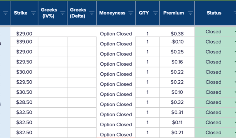Select the $0.31 premium cell

coord(177,113)
